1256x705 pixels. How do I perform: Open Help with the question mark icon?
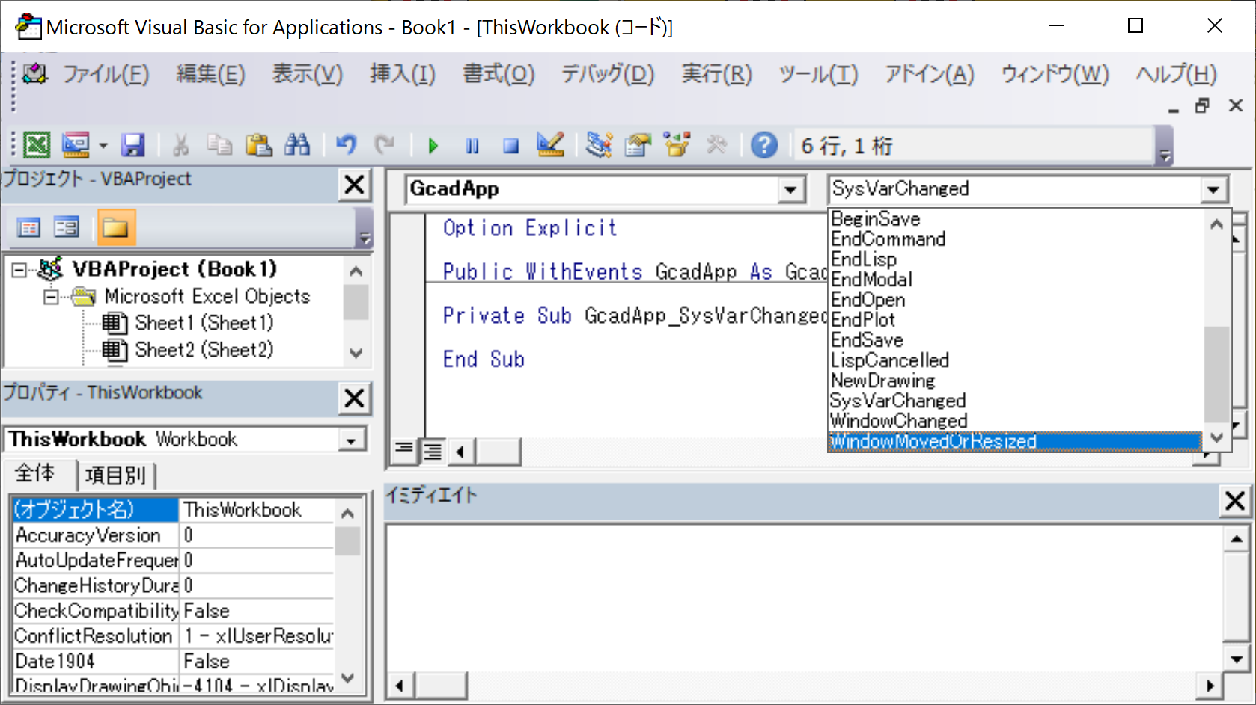pos(764,144)
